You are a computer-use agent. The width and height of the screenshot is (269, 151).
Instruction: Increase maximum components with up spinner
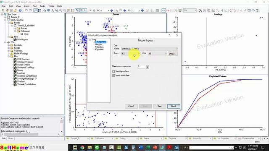click(148, 66)
